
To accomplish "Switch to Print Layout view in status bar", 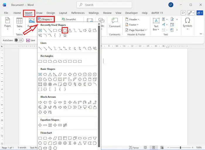I will (153, 148).
